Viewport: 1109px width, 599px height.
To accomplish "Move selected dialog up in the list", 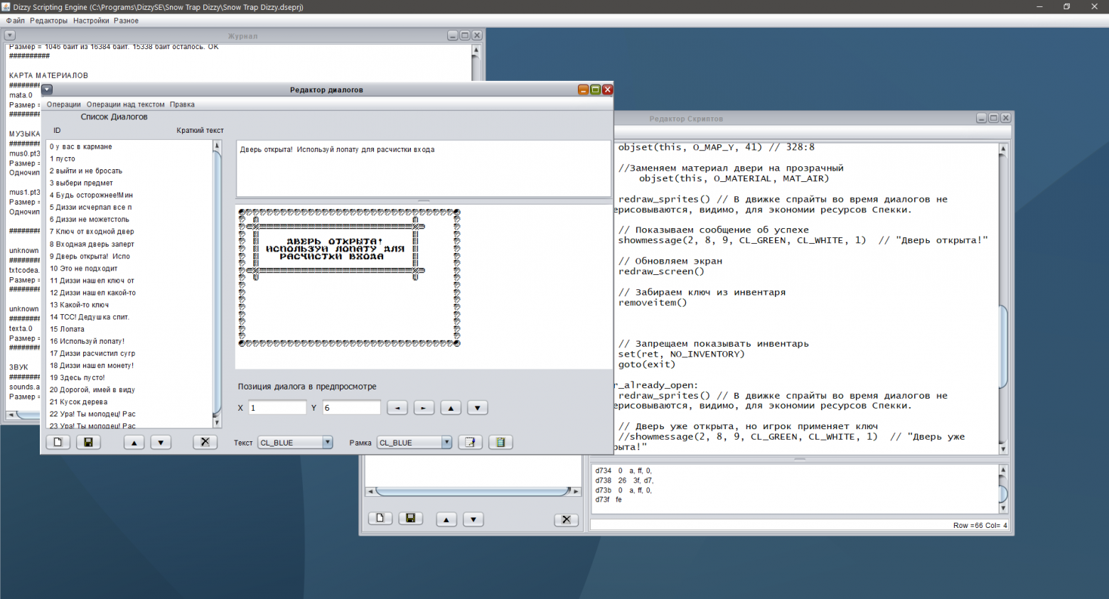I will [134, 442].
